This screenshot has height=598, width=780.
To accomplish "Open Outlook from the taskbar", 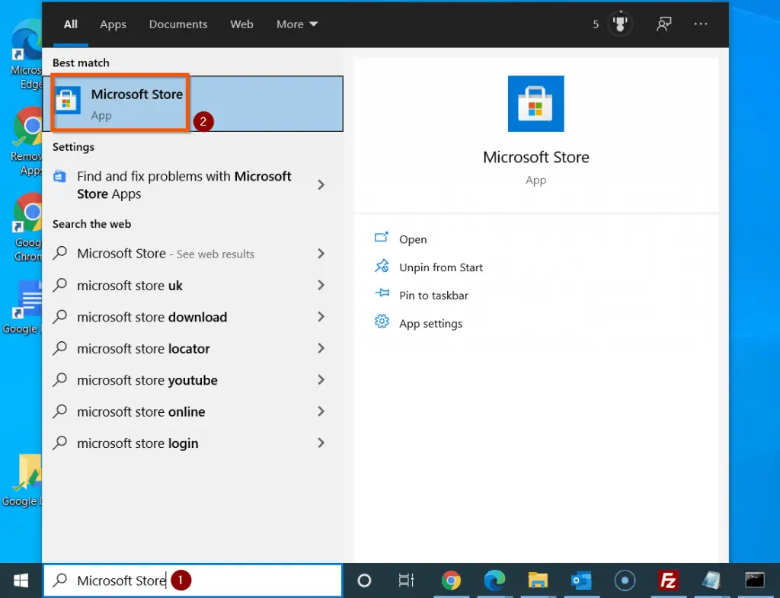I will point(581,580).
